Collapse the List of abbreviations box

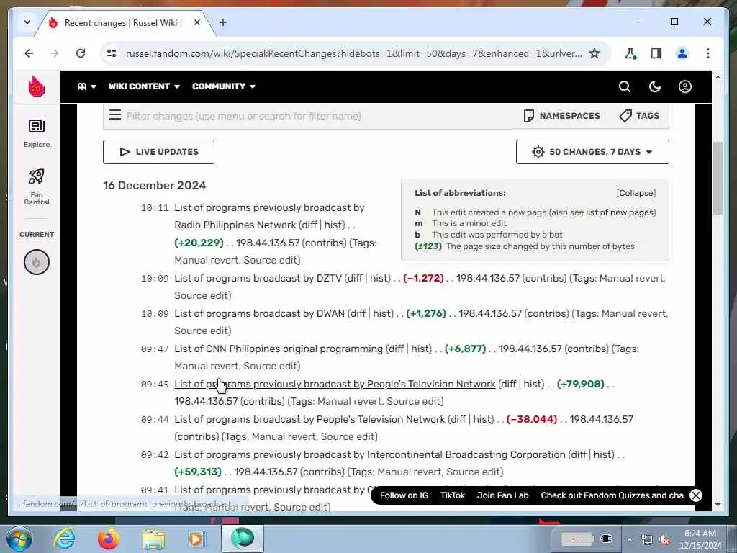(x=636, y=193)
